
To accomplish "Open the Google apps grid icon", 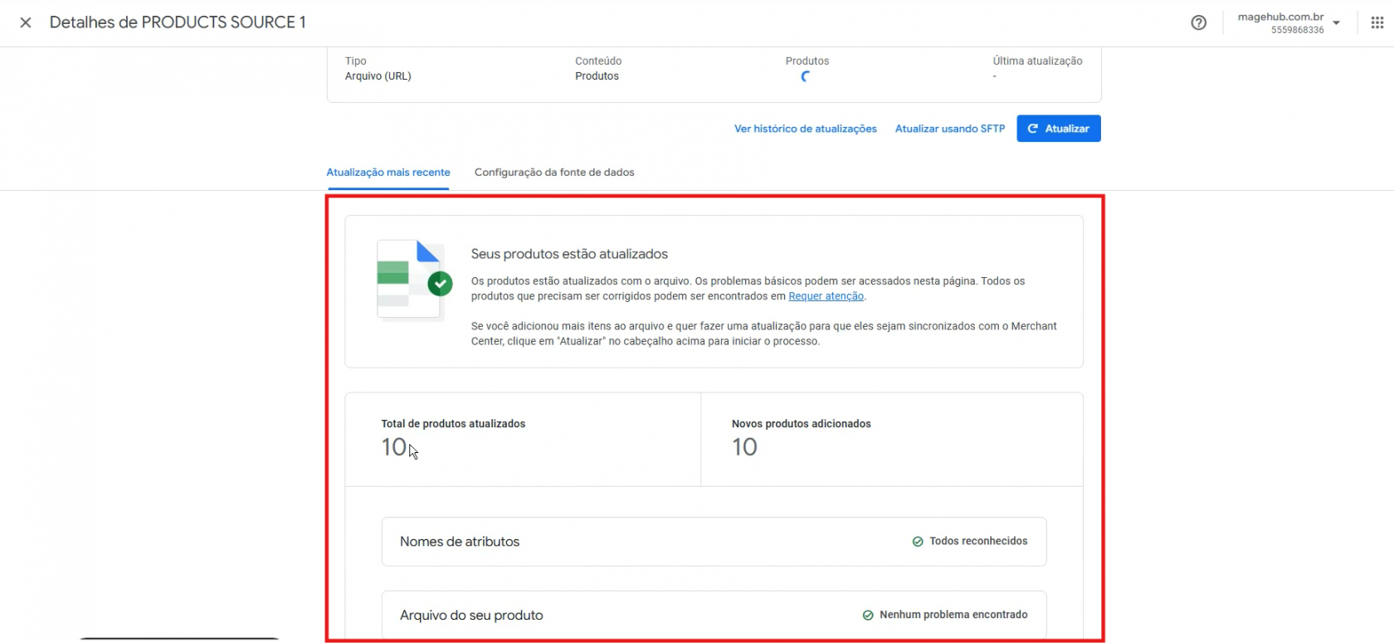I will [x=1377, y=22].
